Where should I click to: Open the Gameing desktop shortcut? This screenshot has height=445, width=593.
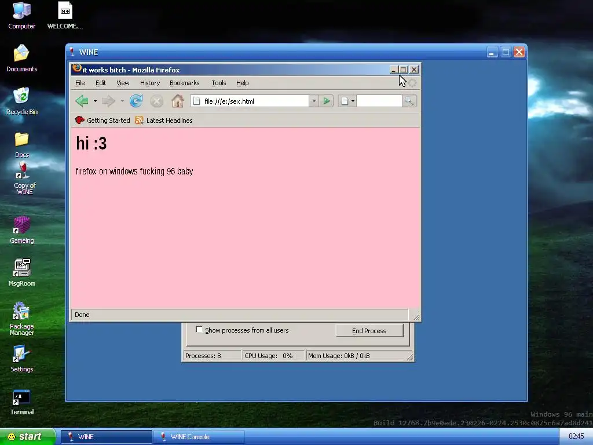(x=21, y=229)
